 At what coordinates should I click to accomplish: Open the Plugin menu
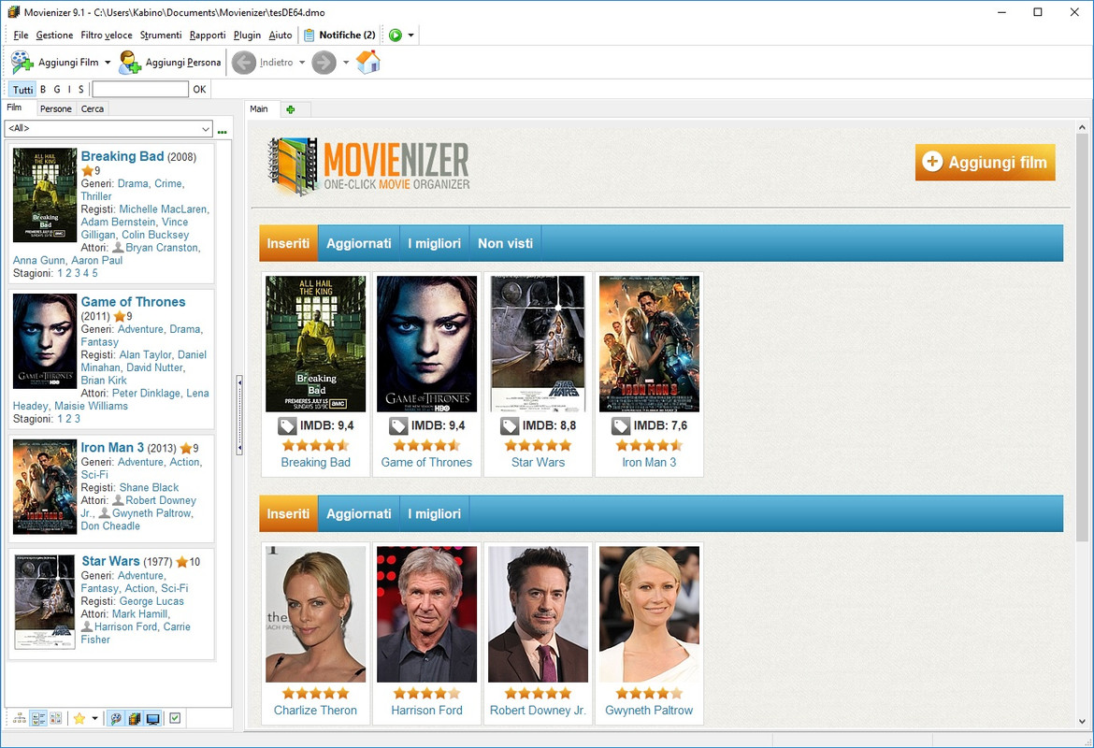tap(247, 35)
